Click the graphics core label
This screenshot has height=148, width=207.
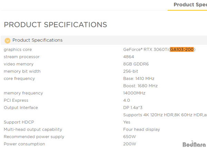pyautogui.click(x=18, y=50)
